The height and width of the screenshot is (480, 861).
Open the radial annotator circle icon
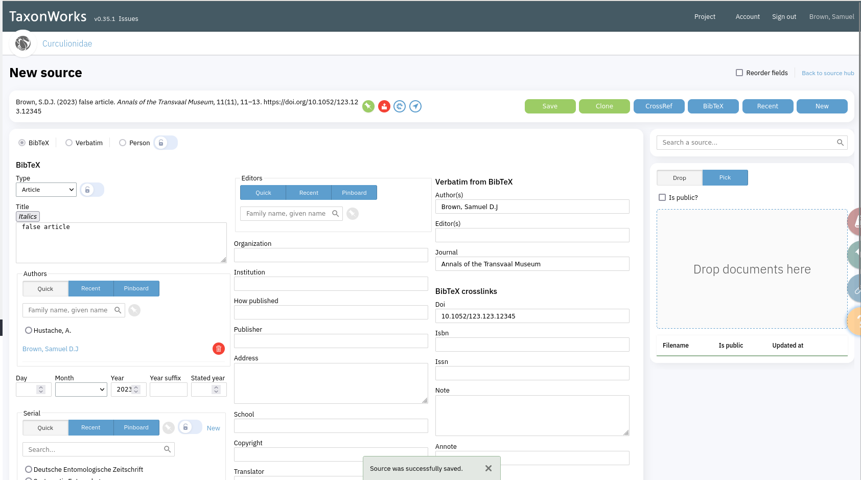pos(400,106)
